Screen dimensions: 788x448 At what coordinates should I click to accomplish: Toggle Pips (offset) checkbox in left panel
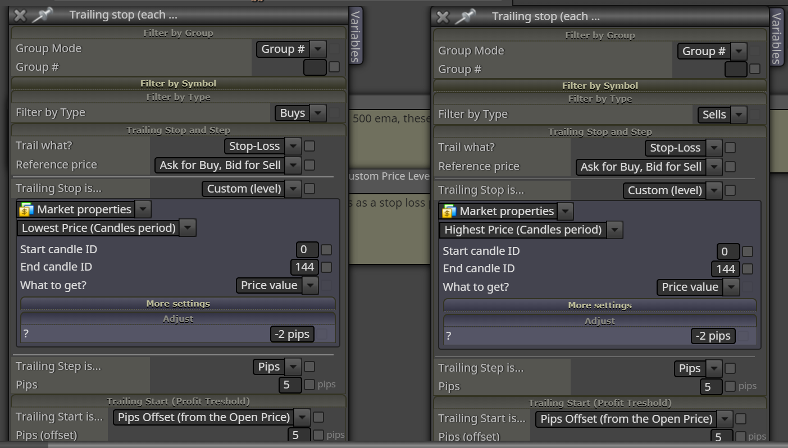click(318, 435)
